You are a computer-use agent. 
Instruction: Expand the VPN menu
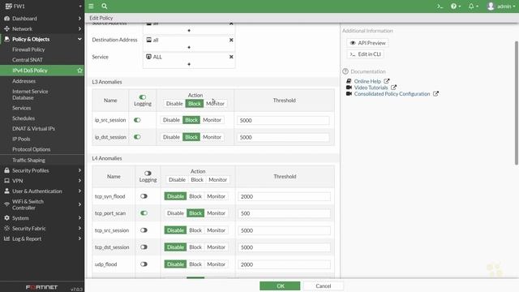coord(42,181)
